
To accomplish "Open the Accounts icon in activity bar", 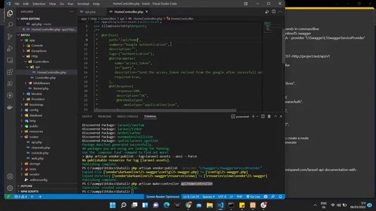I will [10, 176].
